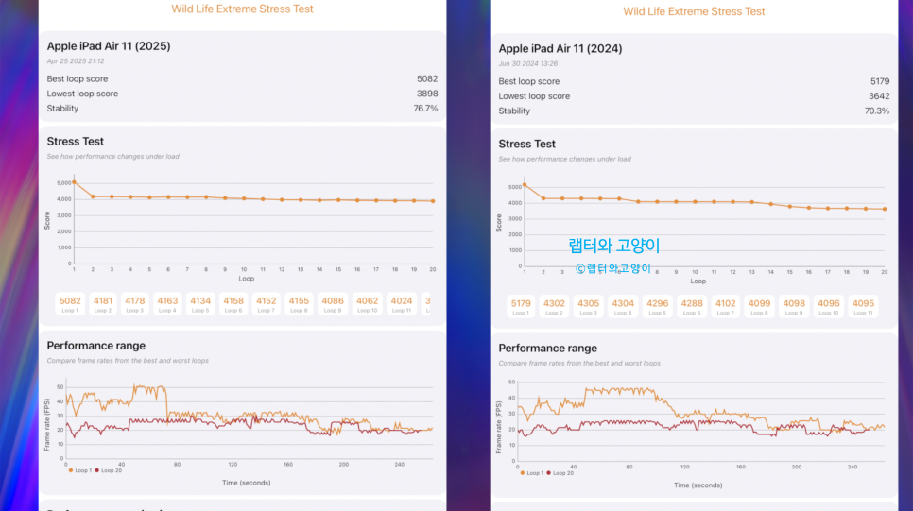Image resolution: width=913 pixels, height=511 pixels.
Task: Click the best loop score value 5179
Action: (x=879, y=81)
